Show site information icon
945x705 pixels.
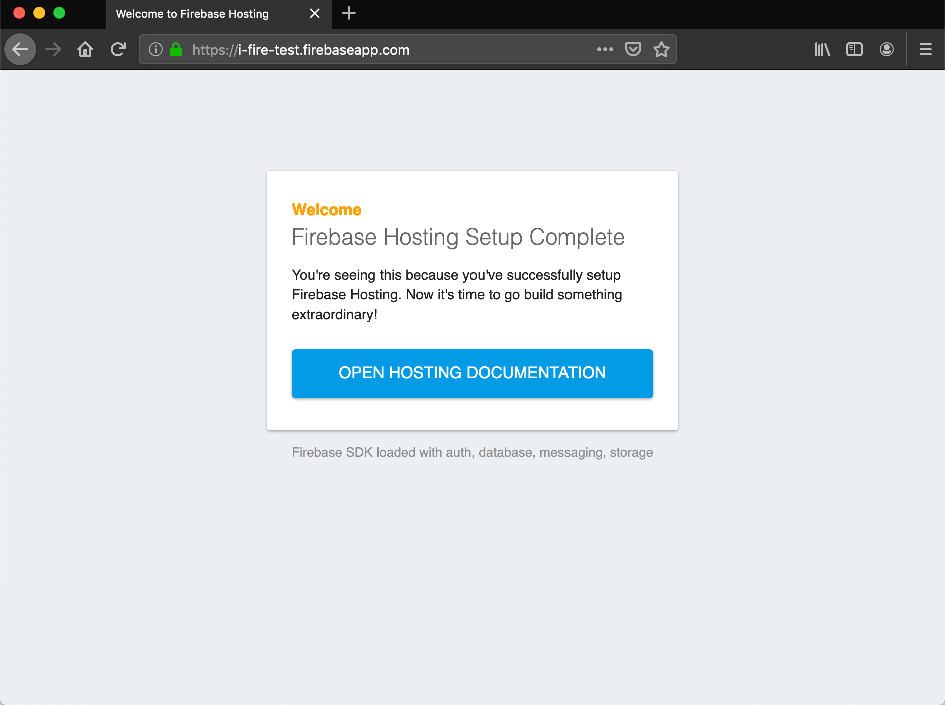pos(156,49)
